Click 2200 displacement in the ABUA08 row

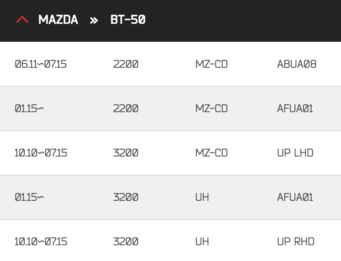click(126, 64)
